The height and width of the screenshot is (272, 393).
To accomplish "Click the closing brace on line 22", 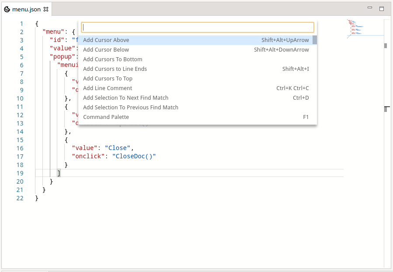I will tap(37, 198).
